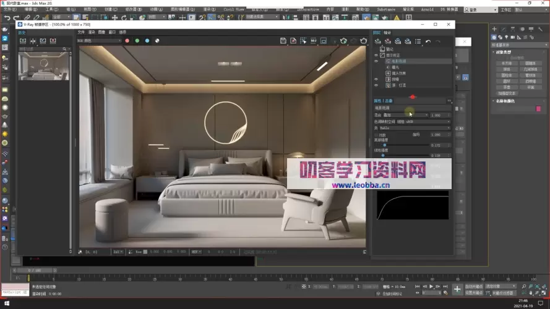Click the add layer icon in layers panel
Screen dimensions: 550x309
(378, 41)
